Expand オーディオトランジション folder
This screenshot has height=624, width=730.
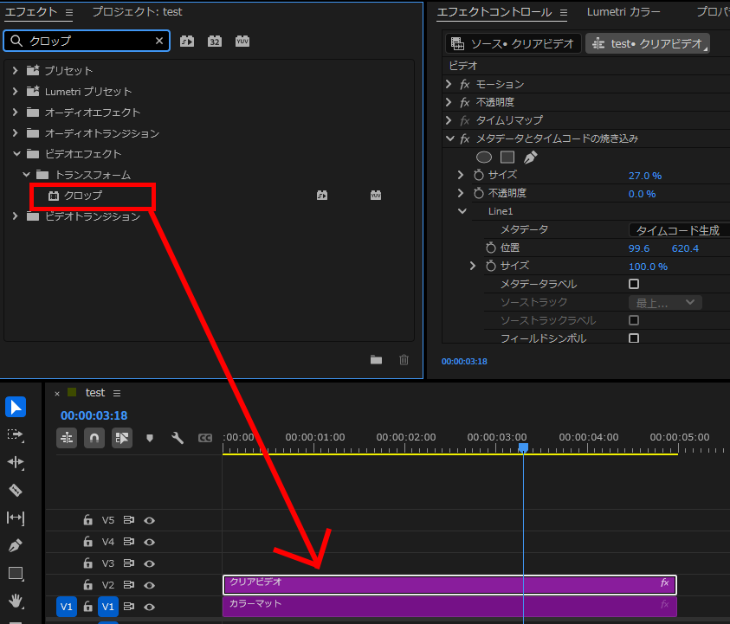[16, 133]
